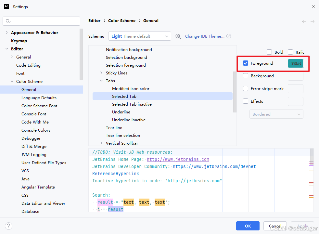Open Diff & Merge page
This screenshot has height=234, width=319.
(34, 147)
